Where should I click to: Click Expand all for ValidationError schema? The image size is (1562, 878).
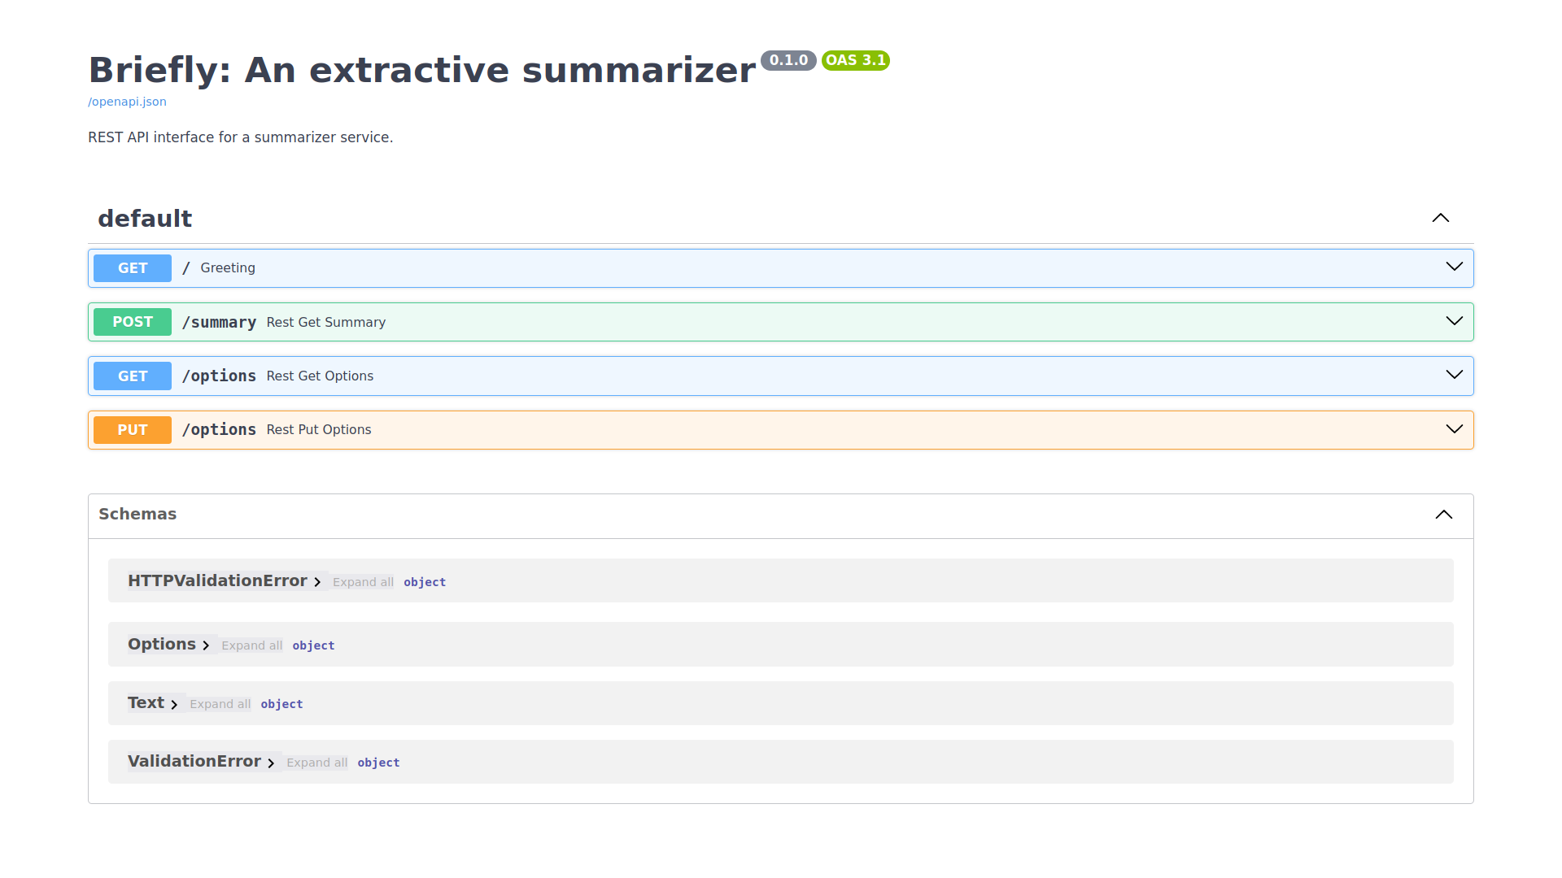coord(316,763)
